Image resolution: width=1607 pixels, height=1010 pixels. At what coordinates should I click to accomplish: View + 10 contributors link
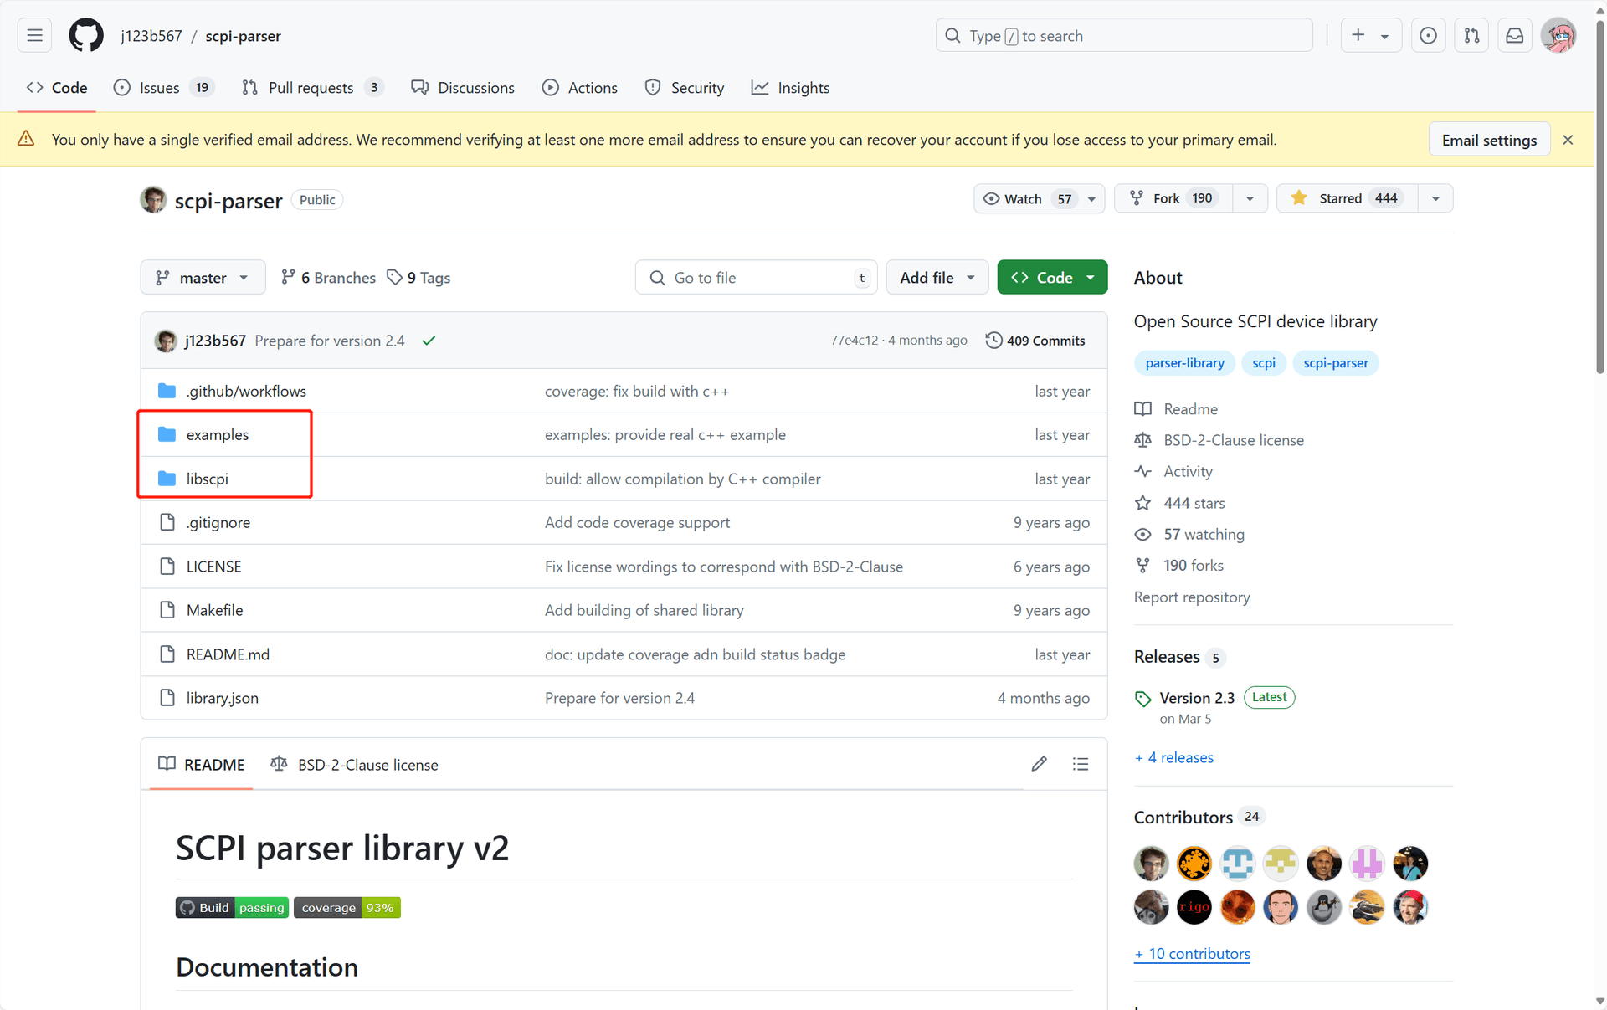coord(1192,954)
